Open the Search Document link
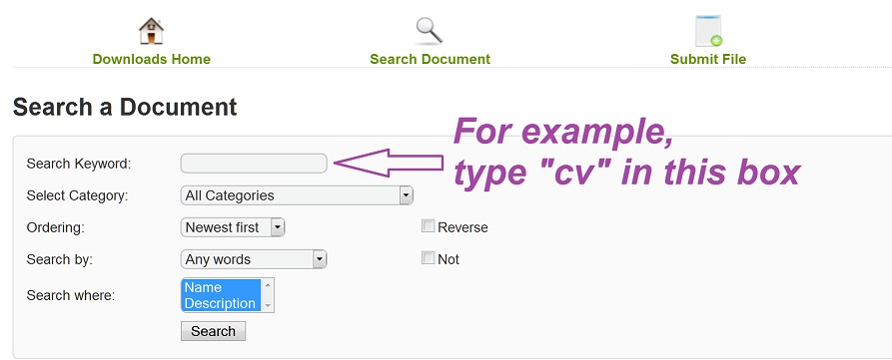The width and height of the screenshot is (892, 360). 431,59
